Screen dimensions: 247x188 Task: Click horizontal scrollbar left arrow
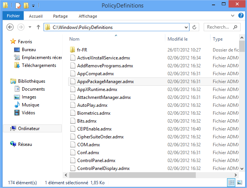coord(66,175)
